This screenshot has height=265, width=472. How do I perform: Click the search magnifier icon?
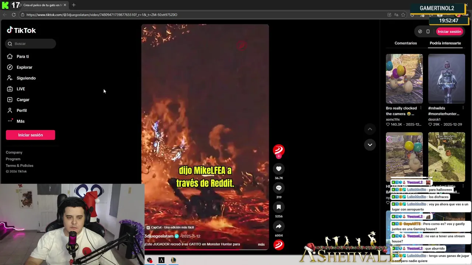point(10,44)
